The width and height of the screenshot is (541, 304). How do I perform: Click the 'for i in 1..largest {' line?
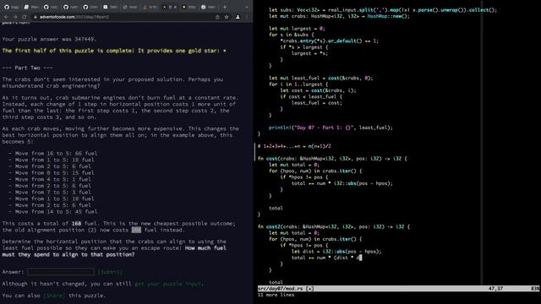pyautogui.click(x=298, y=84)
